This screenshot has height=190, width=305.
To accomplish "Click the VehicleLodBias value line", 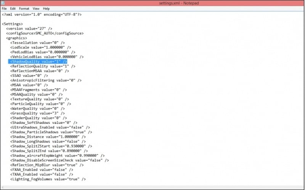I will point(47,57).
